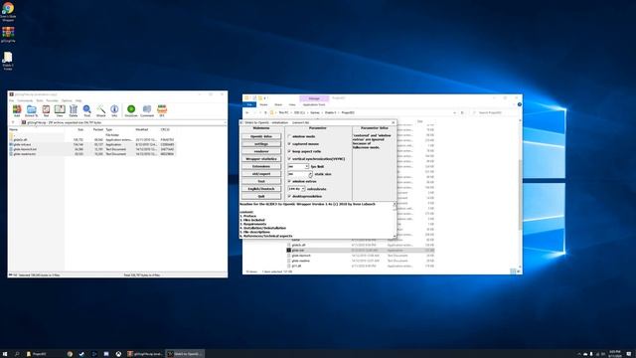Image resolution: width=636 pixels, height=358 pixels.
Task: Open the notification center in the taskbar
Action: click(629, 354)
